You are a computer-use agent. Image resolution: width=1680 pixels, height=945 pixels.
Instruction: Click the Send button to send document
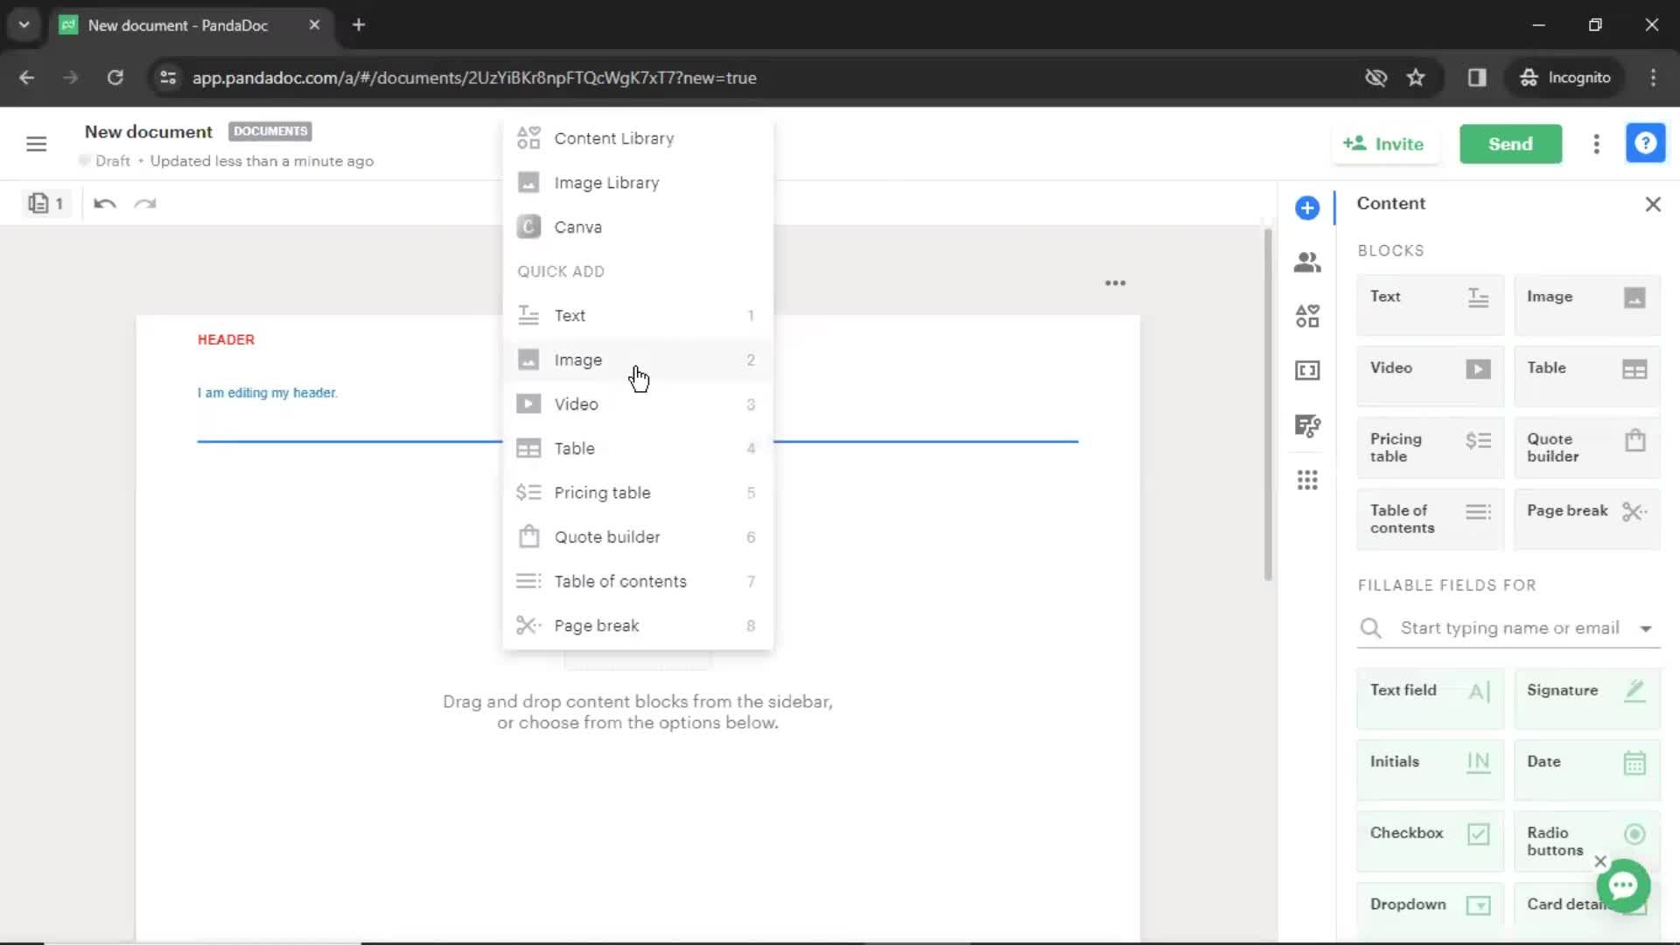(1510, 143)
